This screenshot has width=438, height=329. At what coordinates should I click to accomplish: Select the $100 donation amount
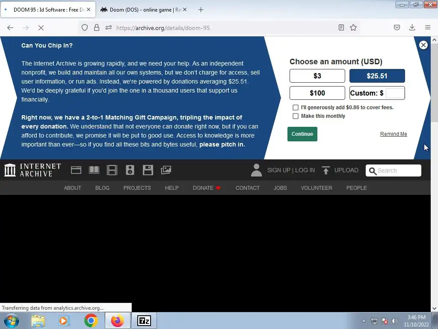point(317,93)
